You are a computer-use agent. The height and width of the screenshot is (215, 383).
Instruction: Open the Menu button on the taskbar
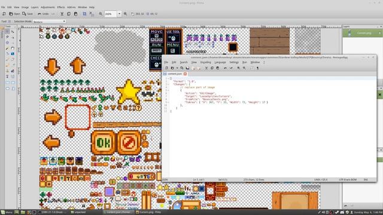[7, 213]
